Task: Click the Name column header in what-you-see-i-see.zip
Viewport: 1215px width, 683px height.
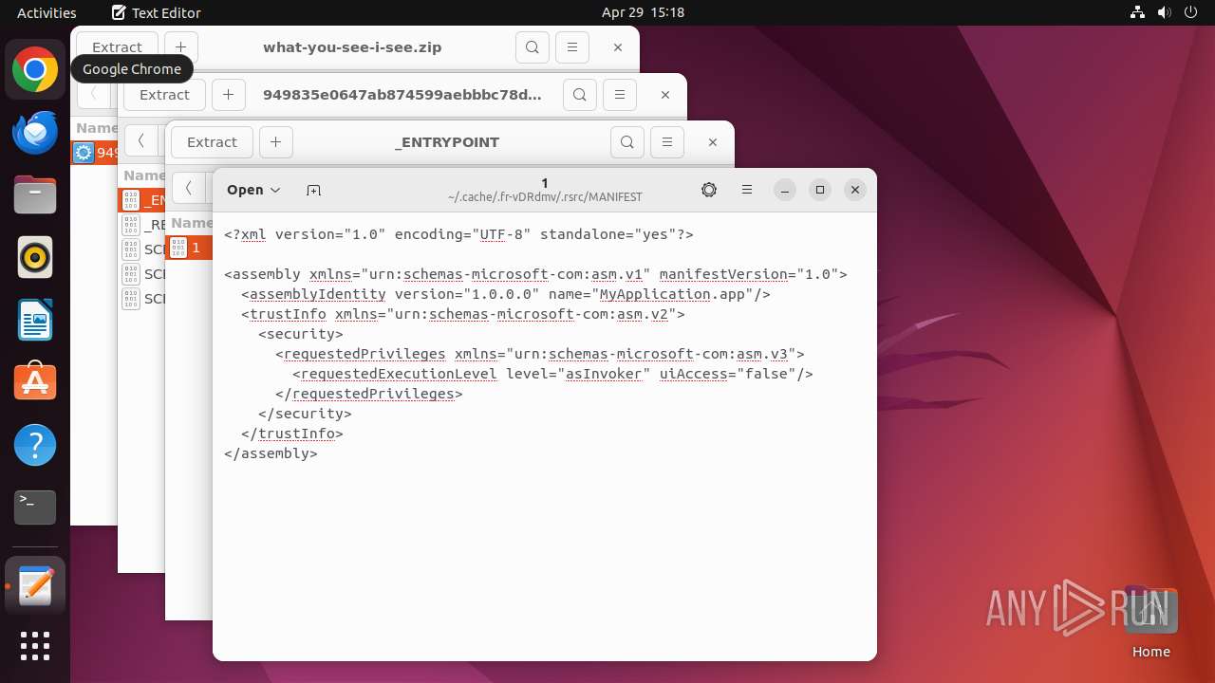Action: (x=97, y=128)
